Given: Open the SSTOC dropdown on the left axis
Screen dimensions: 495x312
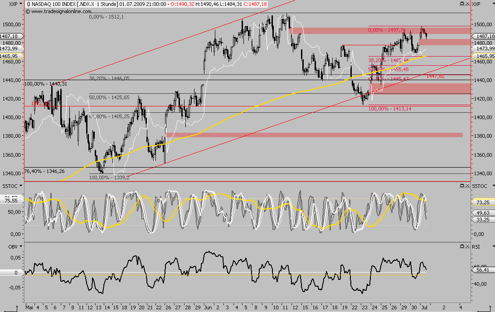Looking at the screenshot, I should [x=21, y=186].
